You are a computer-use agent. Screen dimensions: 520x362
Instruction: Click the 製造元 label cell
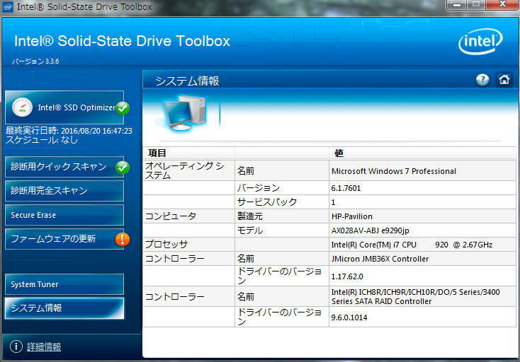[281, 216]
